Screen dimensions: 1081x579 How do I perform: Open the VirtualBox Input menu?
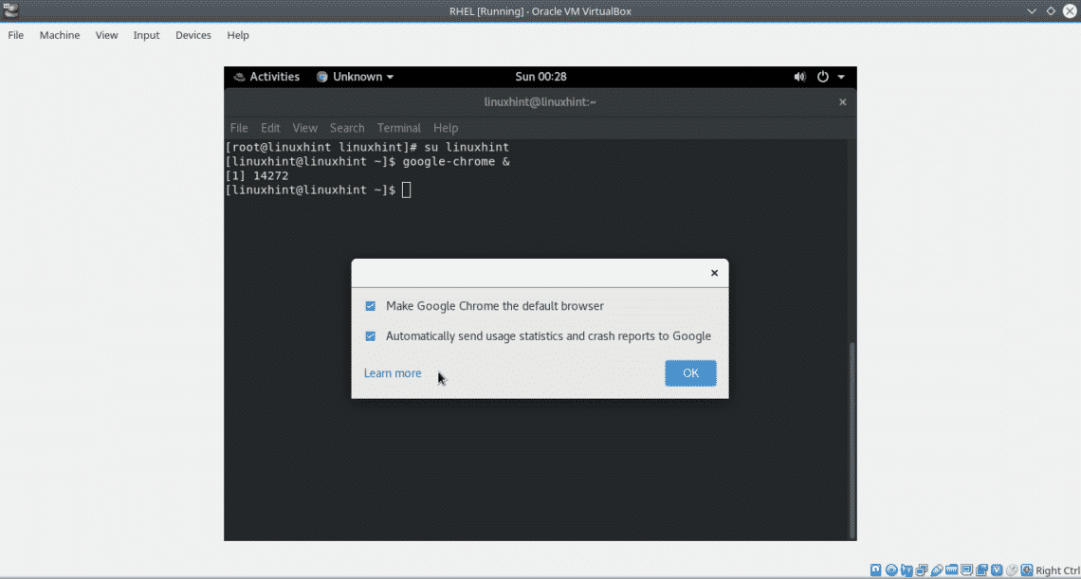point(146,35)
